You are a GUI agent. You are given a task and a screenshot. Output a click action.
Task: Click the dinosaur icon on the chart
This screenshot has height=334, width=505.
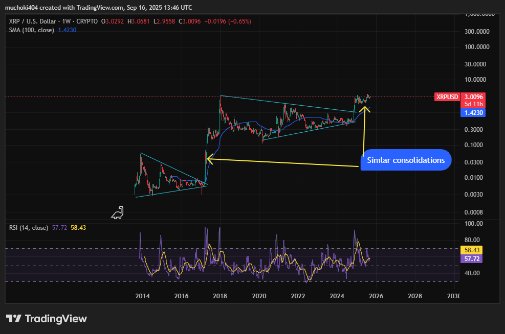coord(118,212)
